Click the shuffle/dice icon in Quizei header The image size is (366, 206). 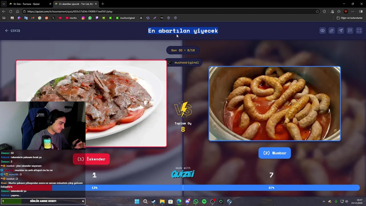point(332,31)
